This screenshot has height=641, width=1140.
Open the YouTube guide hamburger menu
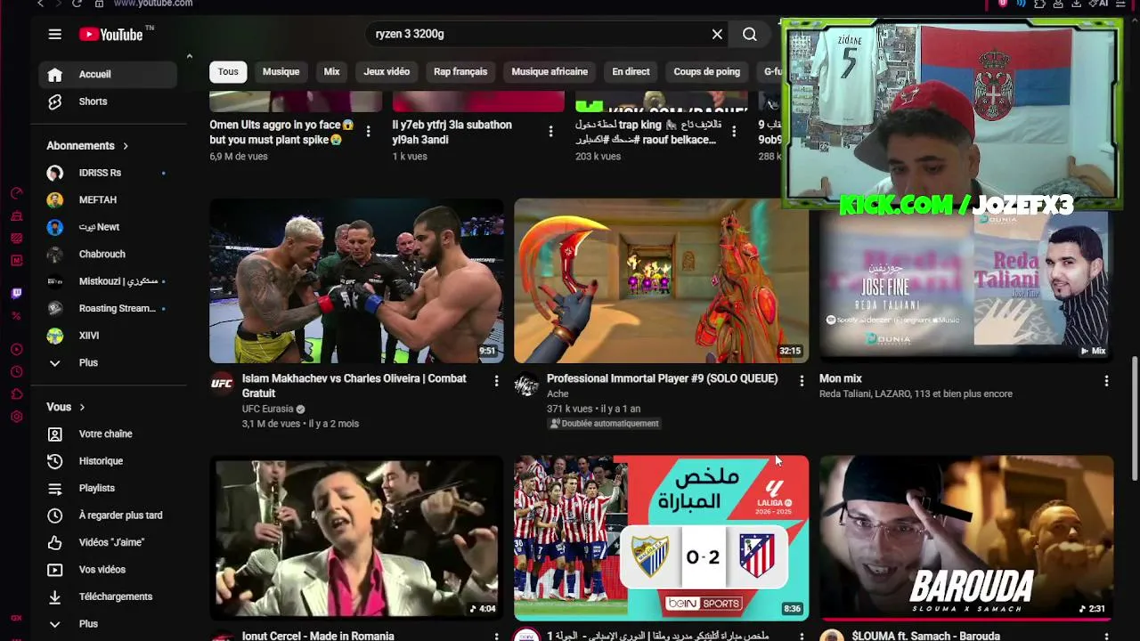coord(55,34)
